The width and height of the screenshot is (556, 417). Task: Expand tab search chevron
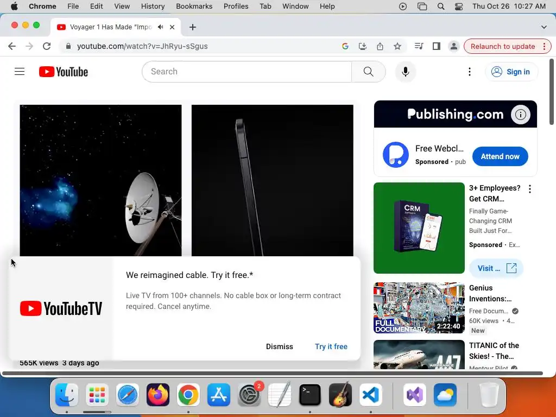[x=544, y=27]
